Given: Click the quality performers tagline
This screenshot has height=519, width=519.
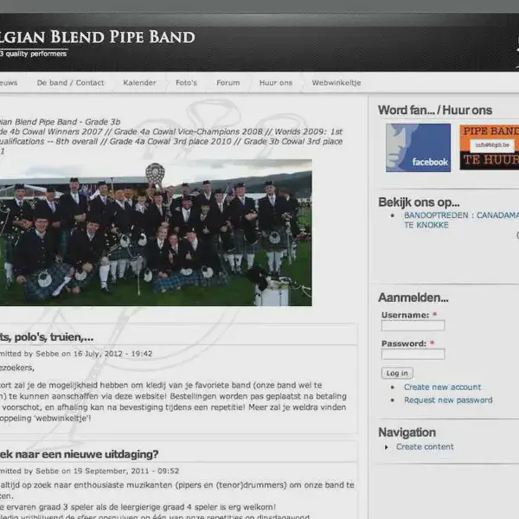Looking at the screenshot, I should tap(33, 54).
